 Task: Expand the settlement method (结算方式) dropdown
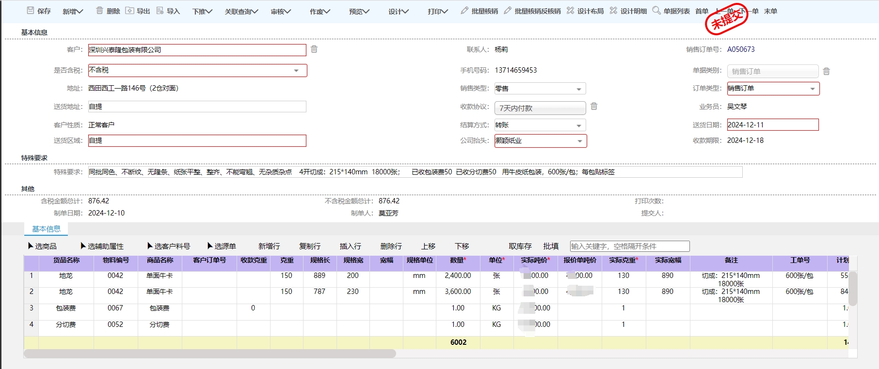[x=578, y=126]
